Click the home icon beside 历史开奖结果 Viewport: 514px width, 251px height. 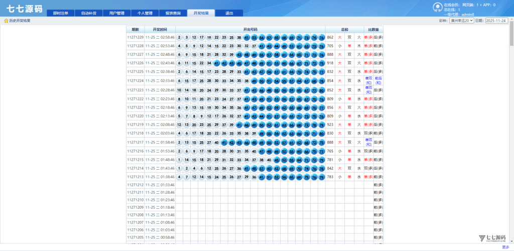click(6, 21)
